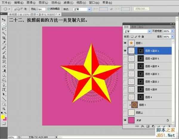Viewport: 179px width, 139px height.
Task: Select the Lasso tool
Action: tap(4, 29)
